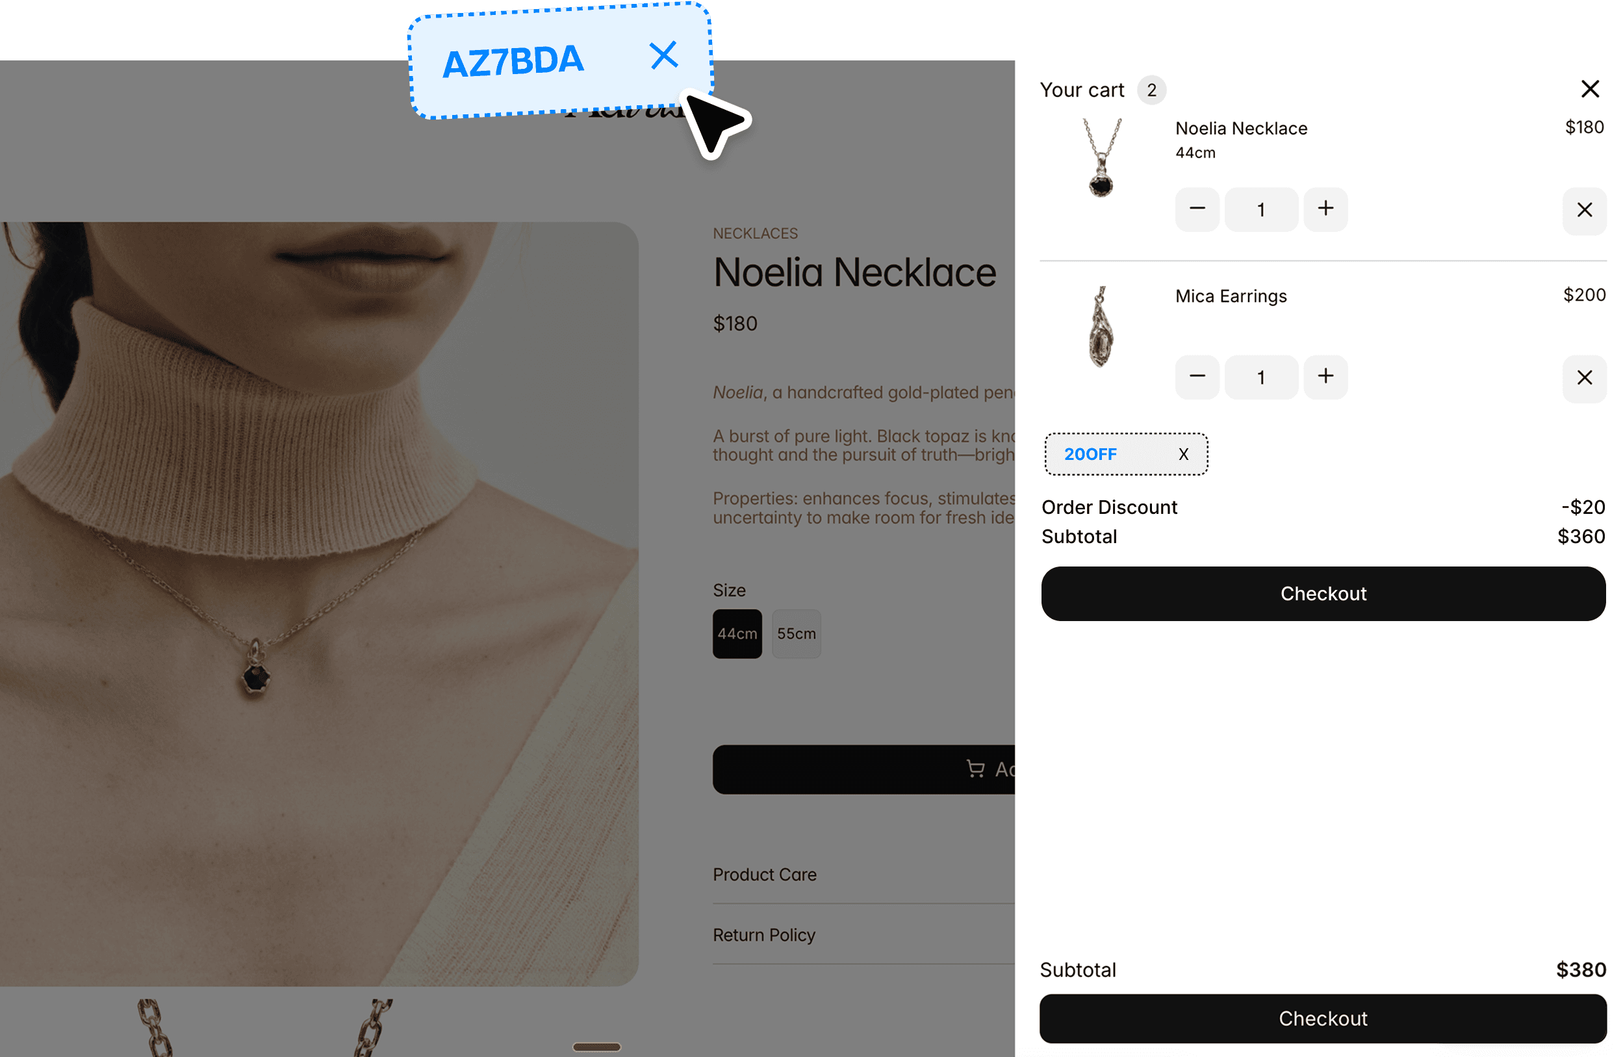Open the Noelia Necklace cart thumbnail
Viewport: 1623px width, 1057px height.
(1102, 159)
